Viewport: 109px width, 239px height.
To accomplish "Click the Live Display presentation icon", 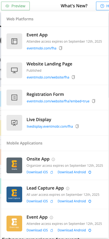I will click(x=14, y=123).
